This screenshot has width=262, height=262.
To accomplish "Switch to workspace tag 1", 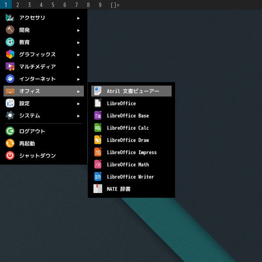I will (6, 4).
